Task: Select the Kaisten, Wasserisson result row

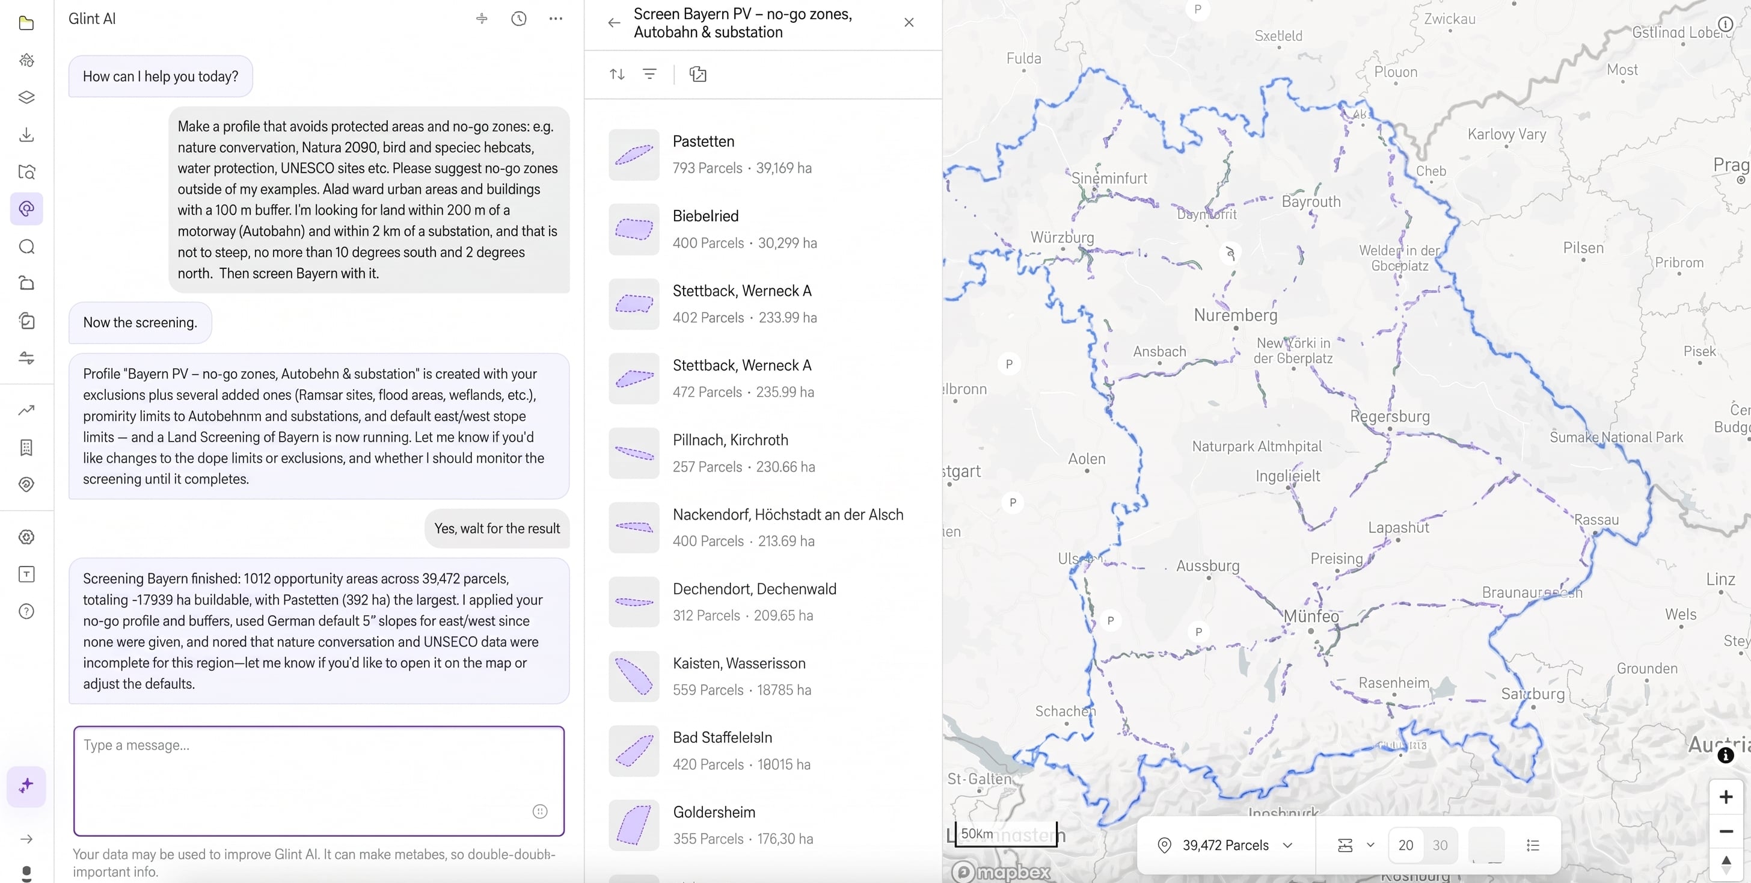Action: pos(762,676)
